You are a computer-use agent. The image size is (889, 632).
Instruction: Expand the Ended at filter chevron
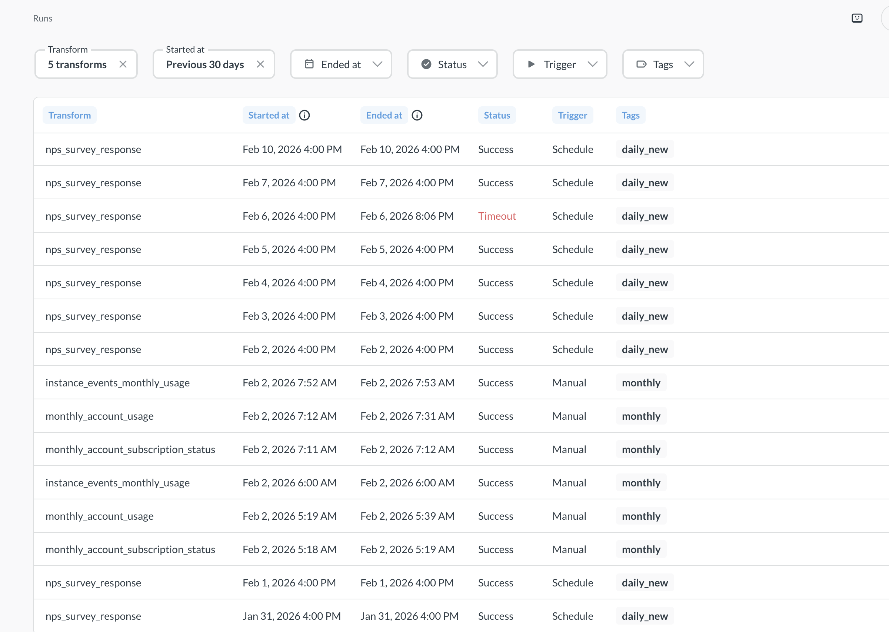point(377,64)
